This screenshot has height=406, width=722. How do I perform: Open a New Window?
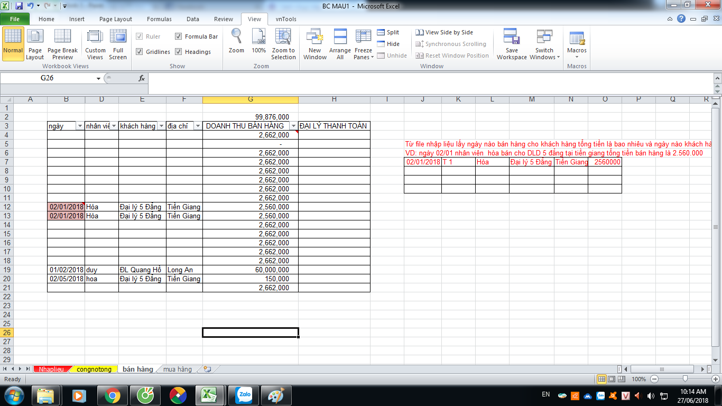click(x=314, y=37)
